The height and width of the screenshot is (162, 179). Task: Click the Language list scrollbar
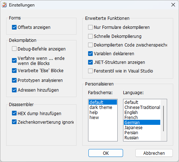[x=163, y=119]
